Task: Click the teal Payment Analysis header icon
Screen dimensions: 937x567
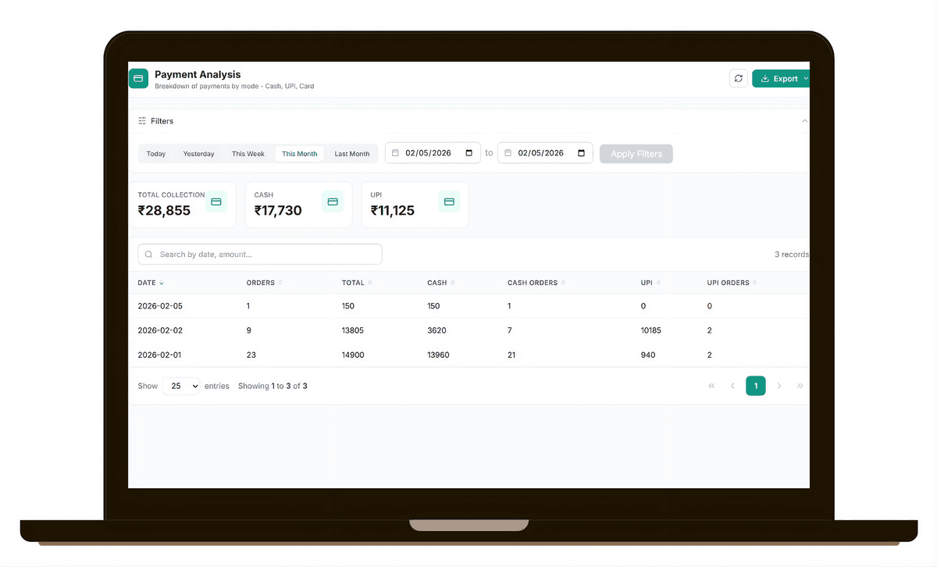Action: pos(138,78)
